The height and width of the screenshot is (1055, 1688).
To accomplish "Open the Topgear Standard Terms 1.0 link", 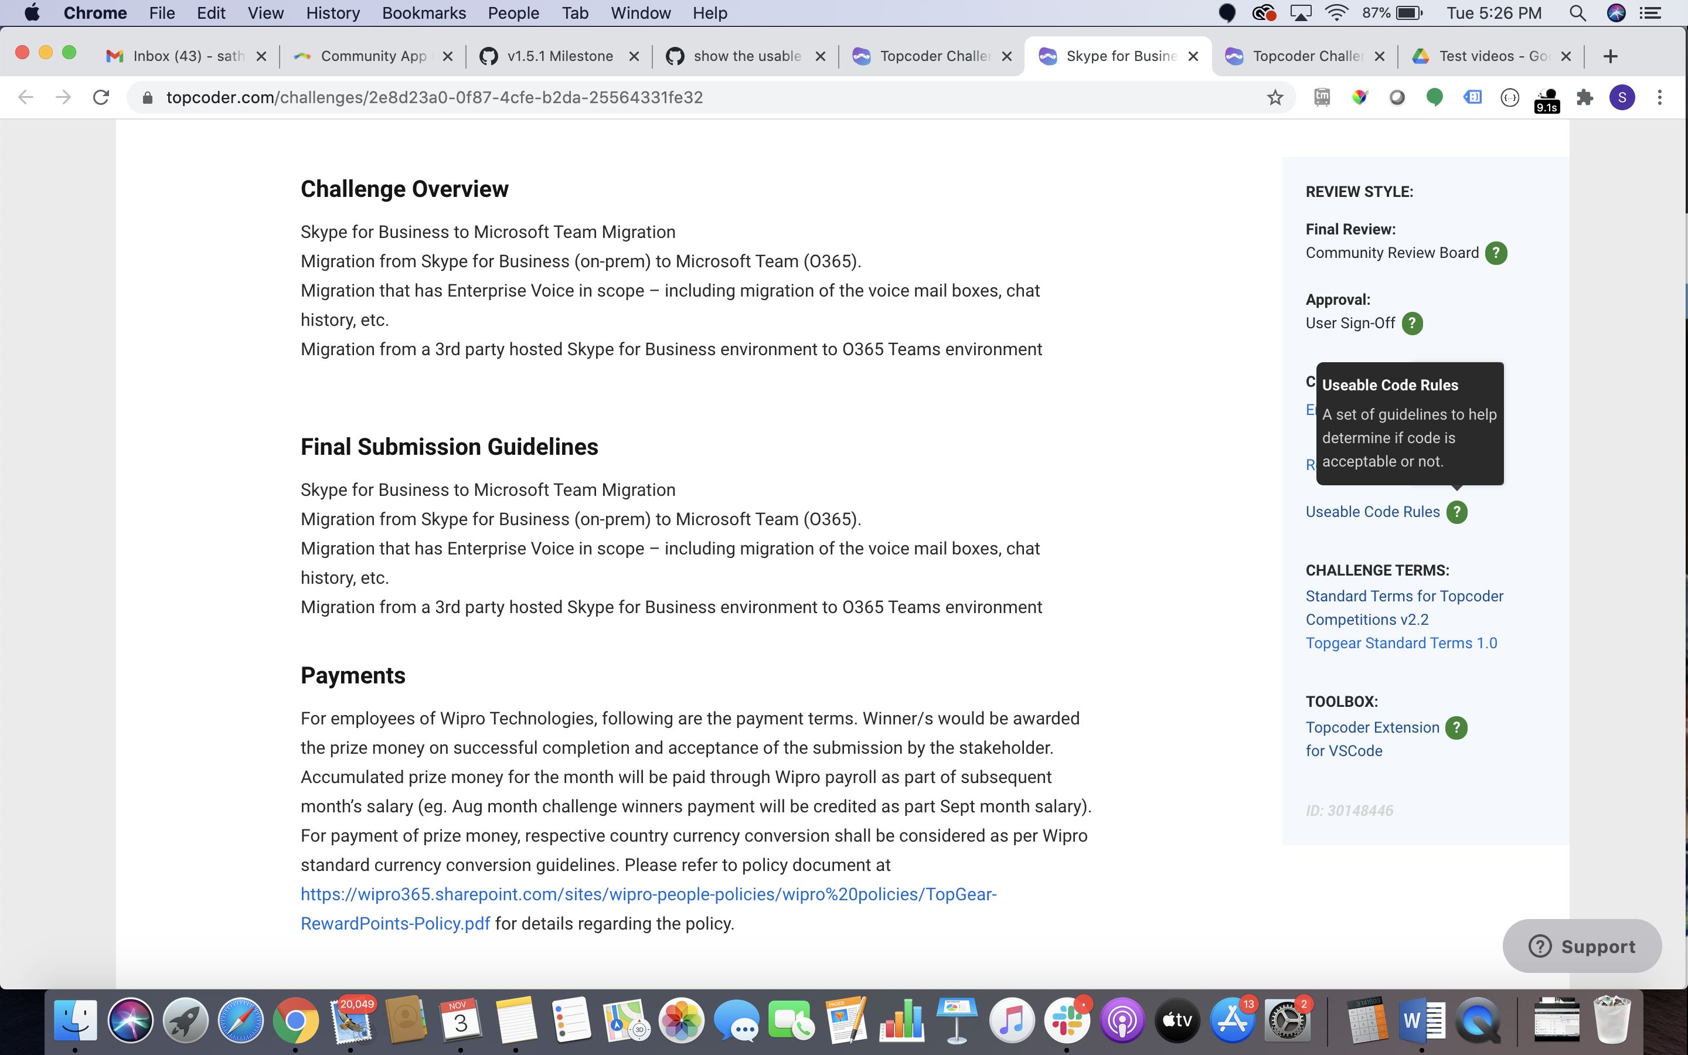I will 1401,642.
